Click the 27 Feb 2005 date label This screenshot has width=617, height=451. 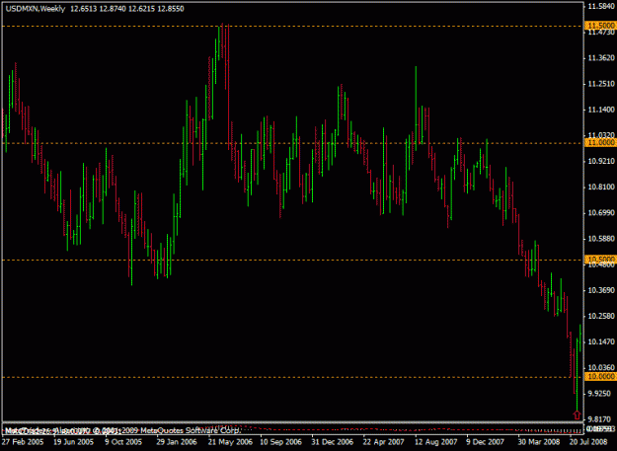pos(23,442)
